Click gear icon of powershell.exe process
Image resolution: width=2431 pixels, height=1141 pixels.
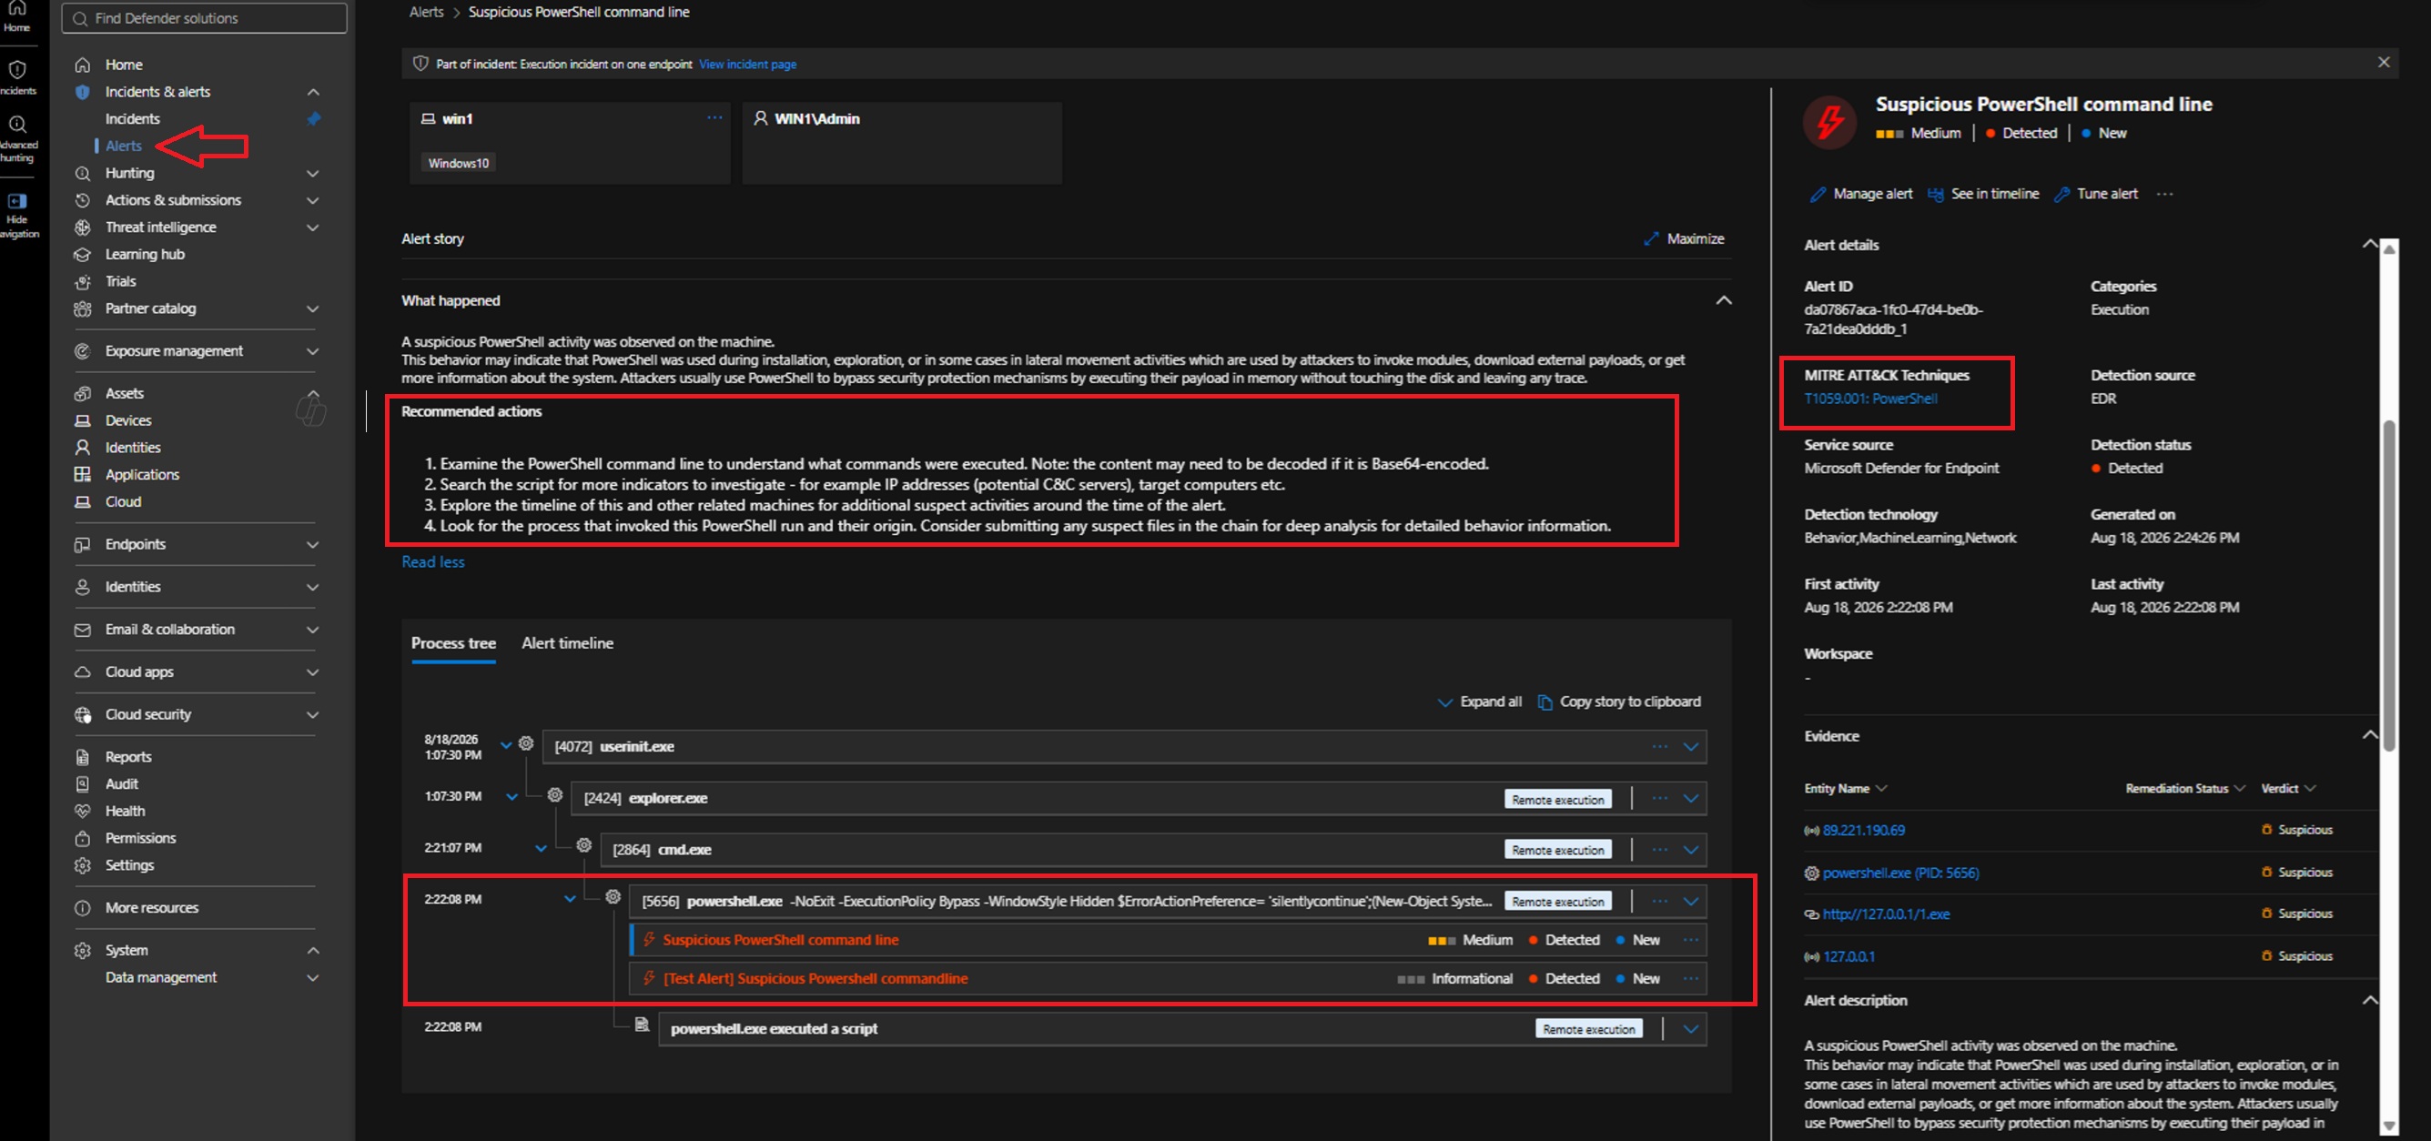613,896
